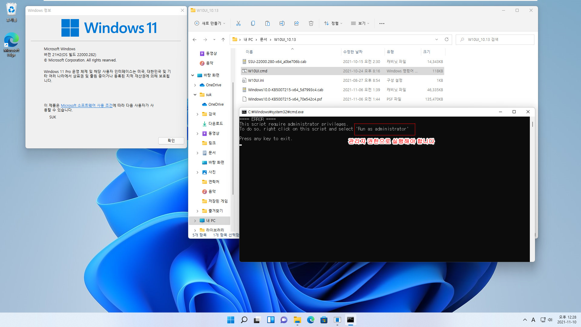
Task: Go back with the Explorer back arrow
Action: point(195,40)
